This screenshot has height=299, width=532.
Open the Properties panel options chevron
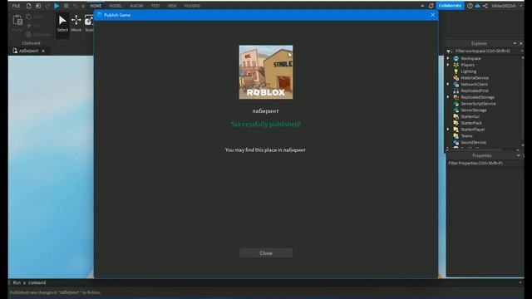518,155
